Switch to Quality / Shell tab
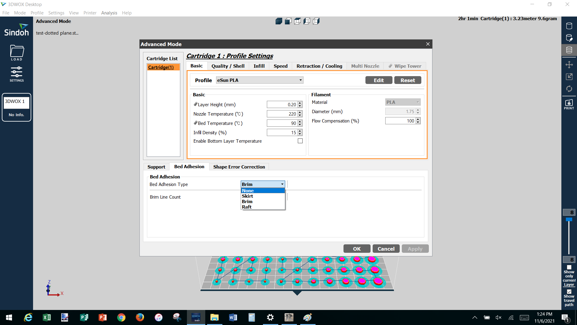This screenshot has width=577, height=325. (x=228, y=66)
